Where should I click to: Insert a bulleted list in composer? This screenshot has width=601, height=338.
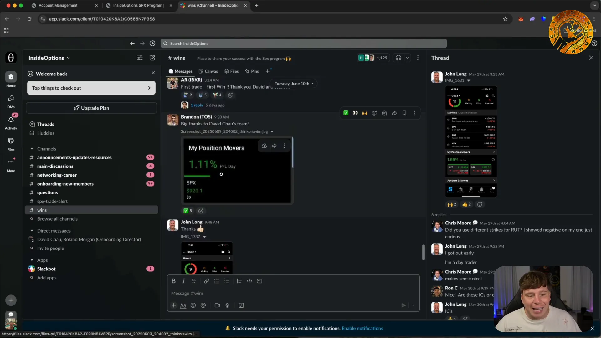(x=227, y=281)
